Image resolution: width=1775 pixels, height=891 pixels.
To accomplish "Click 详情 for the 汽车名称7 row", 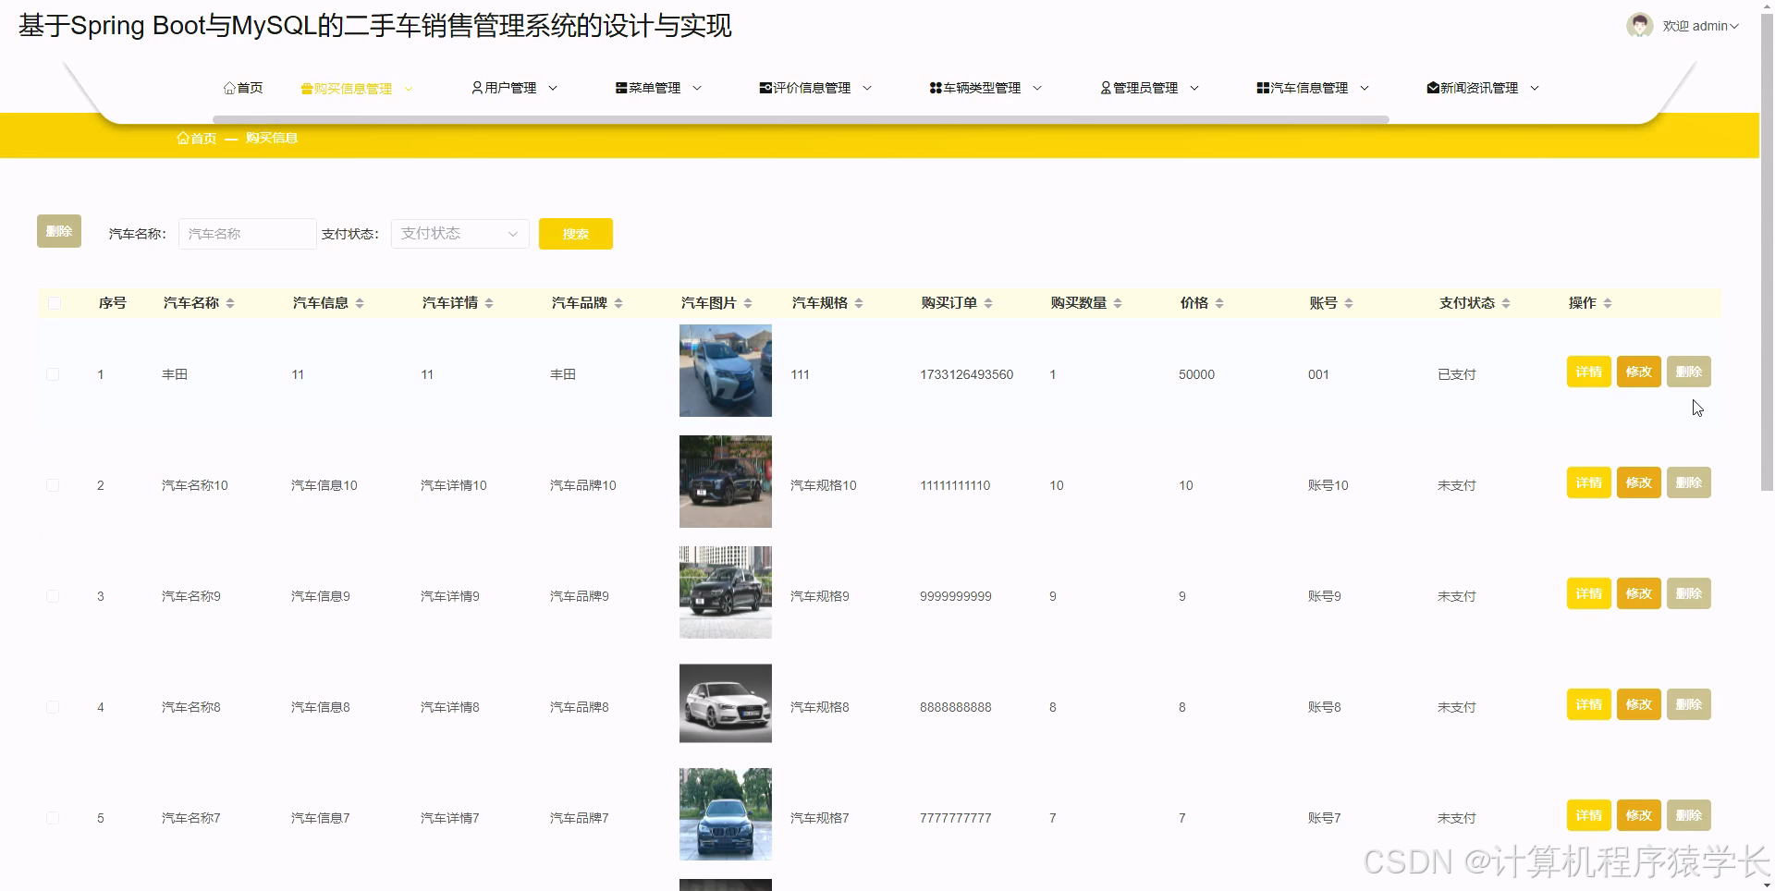I will pyautogui.click(x=1588, y=815).
